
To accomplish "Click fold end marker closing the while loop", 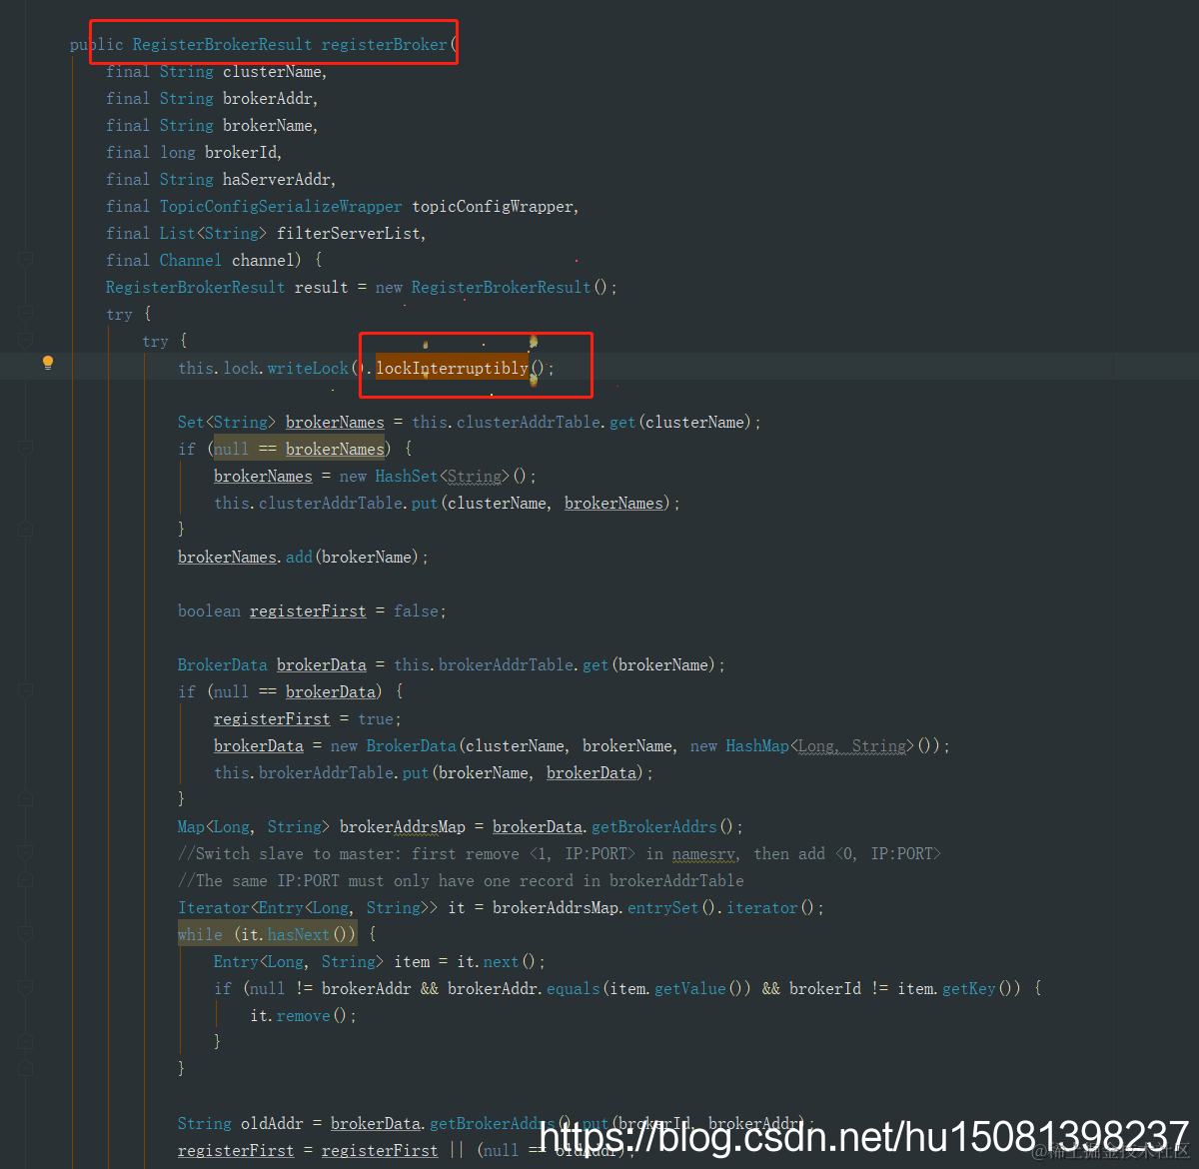I will pyautogui.click(x=27, y=1069).
